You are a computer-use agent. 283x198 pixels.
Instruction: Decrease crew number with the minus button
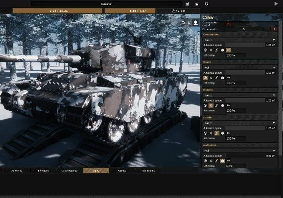[267, 29]
